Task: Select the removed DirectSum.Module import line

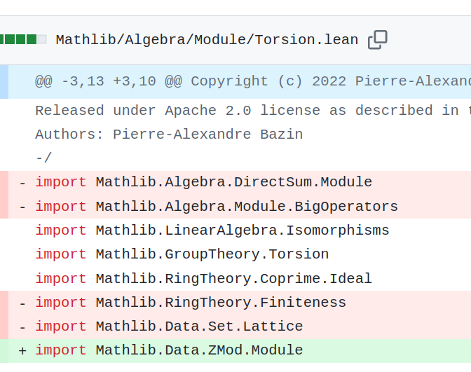Action: coord(240,182)
